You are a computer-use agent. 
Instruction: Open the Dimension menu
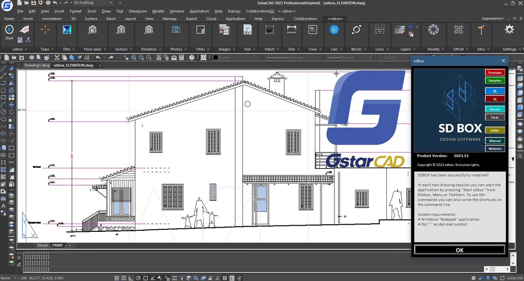click(x=138, y=11)
